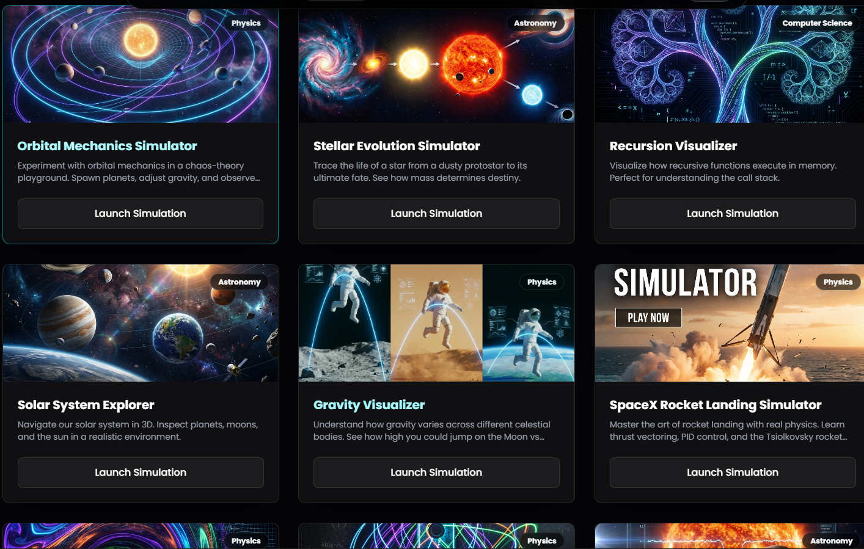
Task: Click PLAY NOW on the rocket image
Action: pyautogui.click(x=648, y=318)
